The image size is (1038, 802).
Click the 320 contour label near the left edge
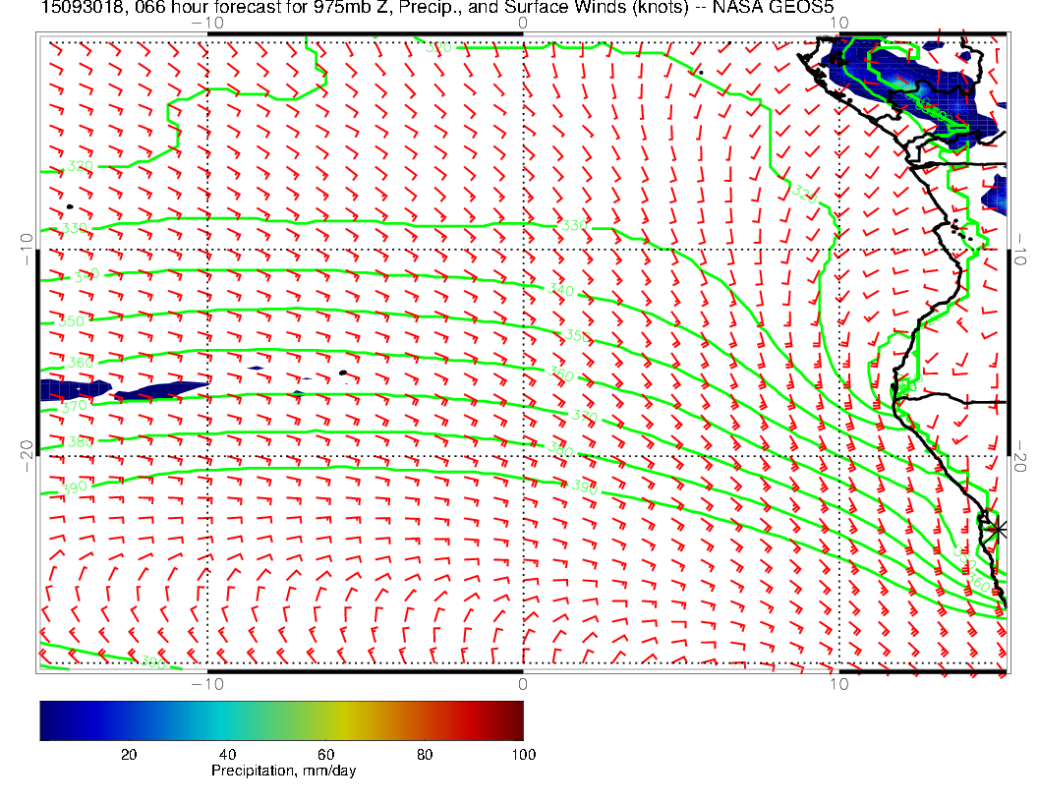click(x=79, y=166)
